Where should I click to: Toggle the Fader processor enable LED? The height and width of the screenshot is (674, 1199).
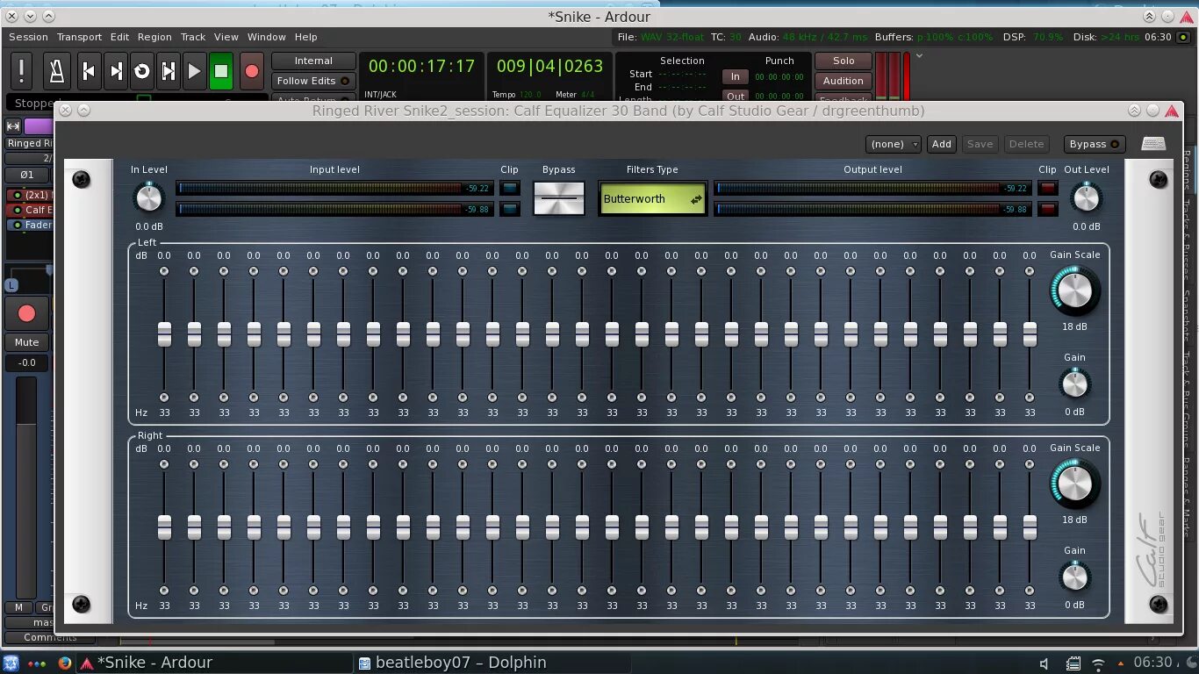17,225
